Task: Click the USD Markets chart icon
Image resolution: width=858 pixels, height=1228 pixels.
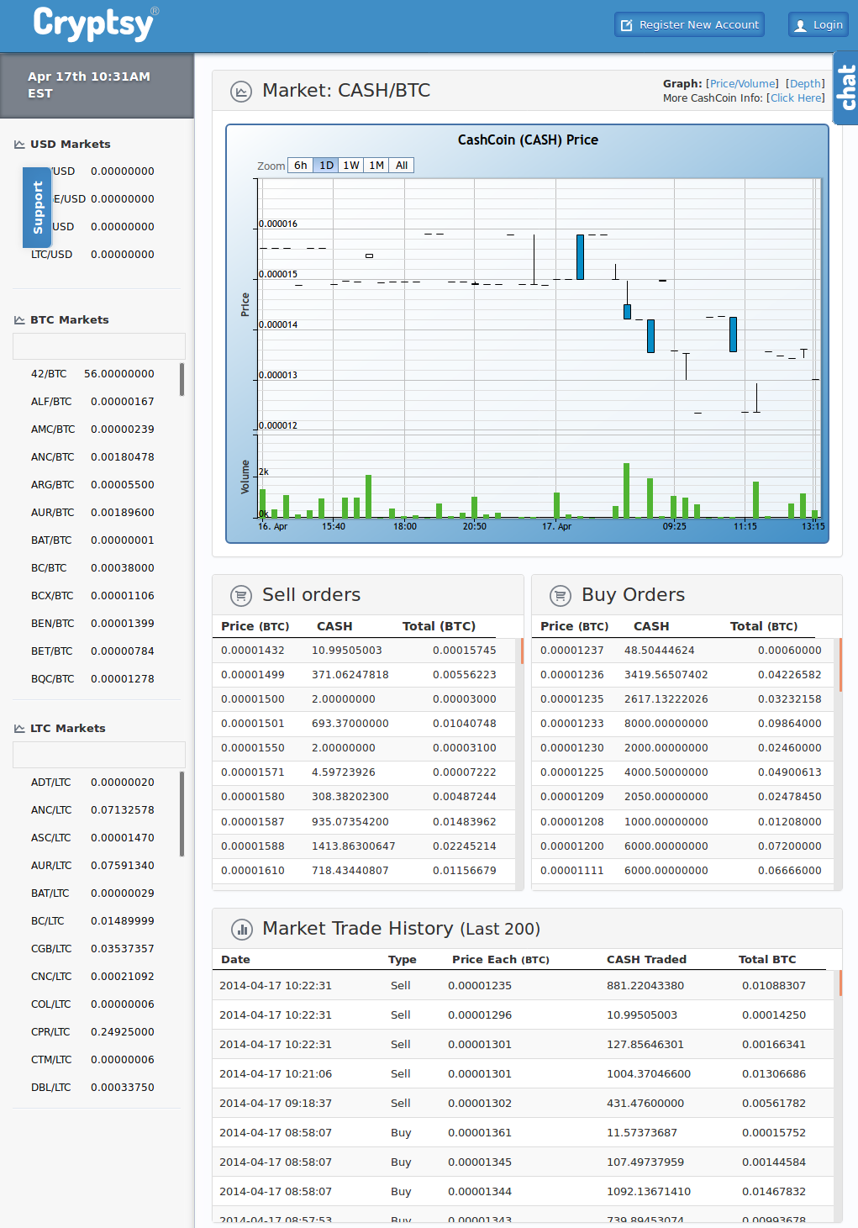Action: click(x=19, y=145)
